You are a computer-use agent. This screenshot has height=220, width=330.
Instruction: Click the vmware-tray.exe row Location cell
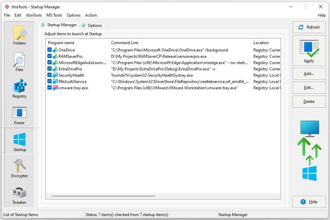[267, 88]
